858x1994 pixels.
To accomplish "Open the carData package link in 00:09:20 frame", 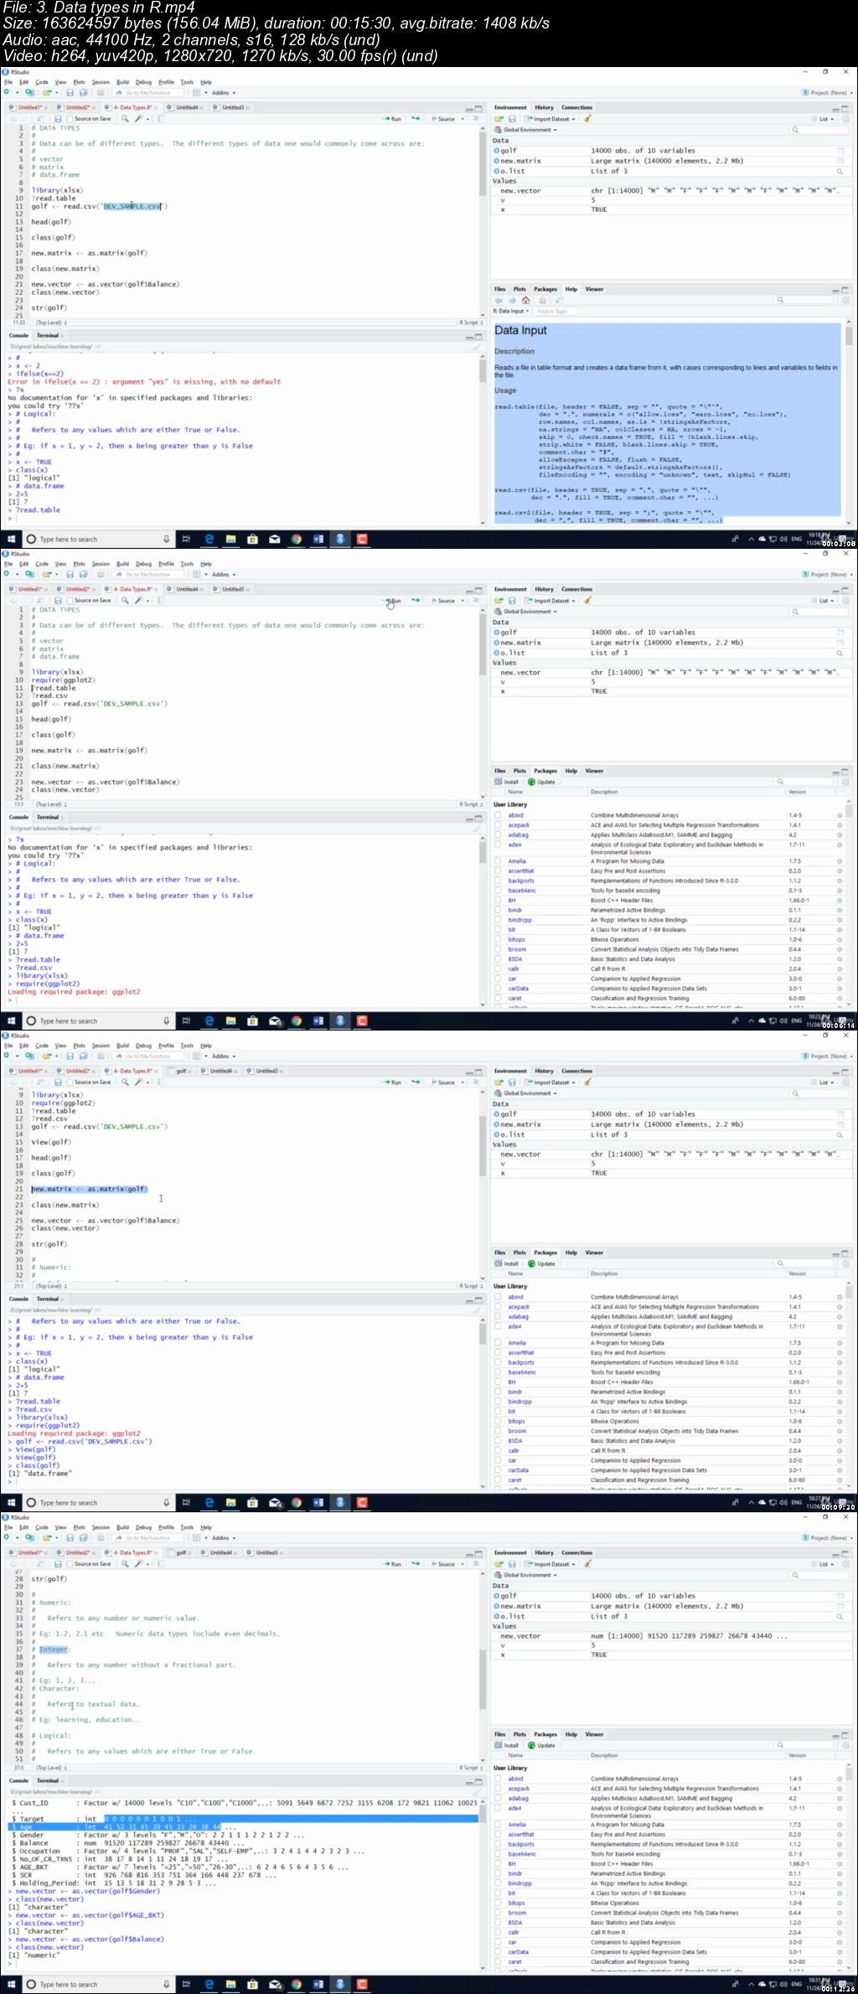I will pos(519,1470).
